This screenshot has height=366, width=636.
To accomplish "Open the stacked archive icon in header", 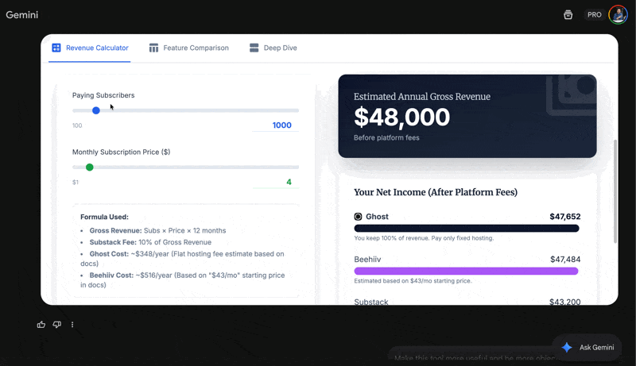I will pos(568,14).
